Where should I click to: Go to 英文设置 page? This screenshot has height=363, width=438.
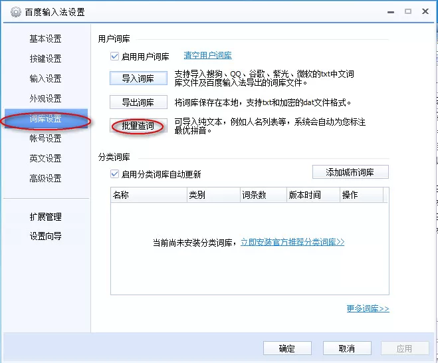(46, 158)
